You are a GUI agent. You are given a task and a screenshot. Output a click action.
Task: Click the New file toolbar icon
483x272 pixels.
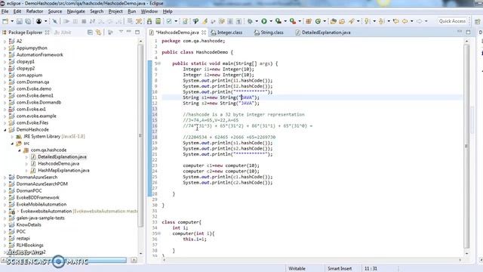pyautogui.click(x=5, y=21)
